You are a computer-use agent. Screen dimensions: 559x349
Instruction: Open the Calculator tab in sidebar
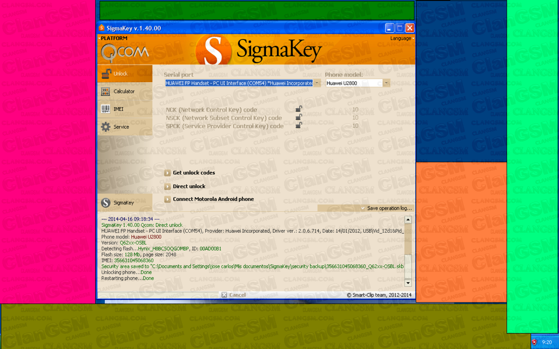pyautogui.click(x=125, y=92)
